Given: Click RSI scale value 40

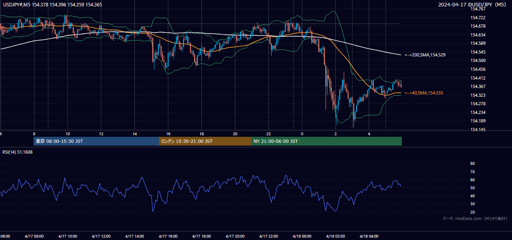Looking at the screenshot, I should tap(472, 196).
